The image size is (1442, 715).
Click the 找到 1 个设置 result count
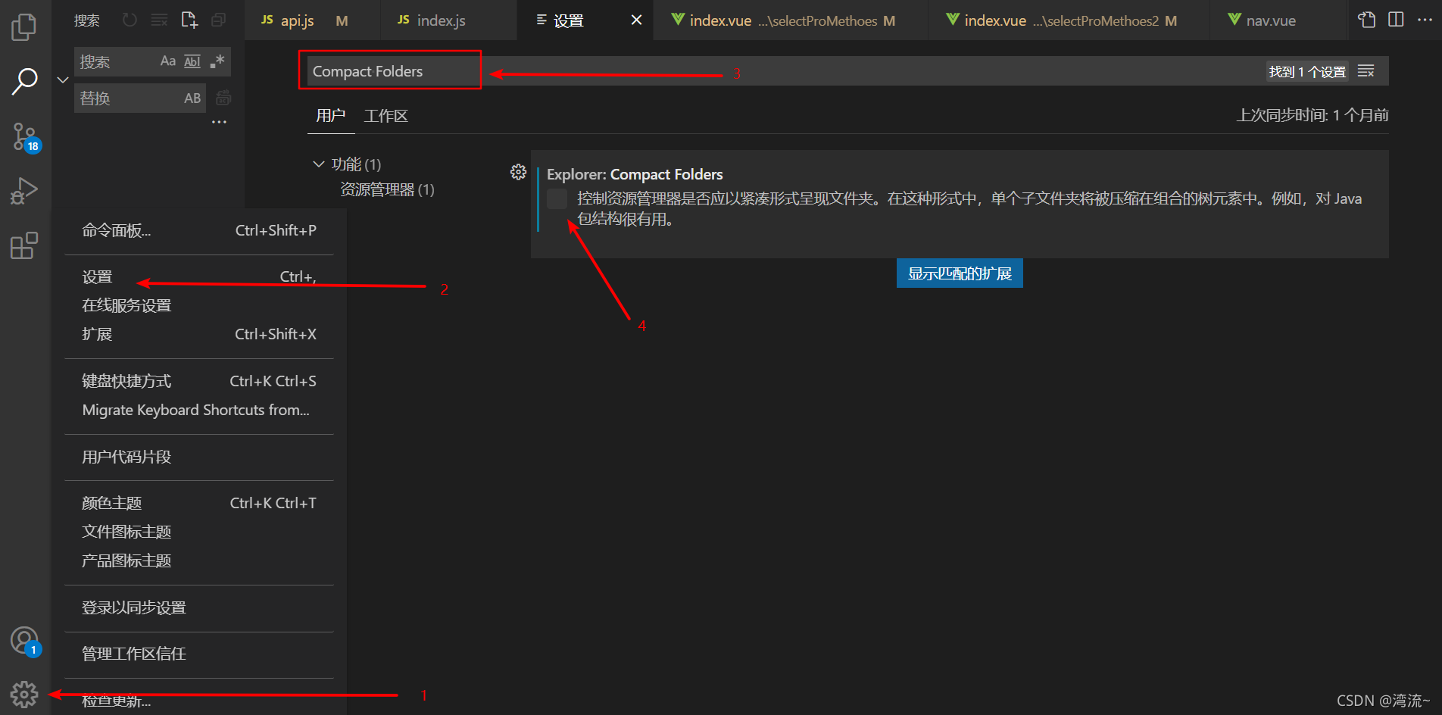pos(1307,71)
